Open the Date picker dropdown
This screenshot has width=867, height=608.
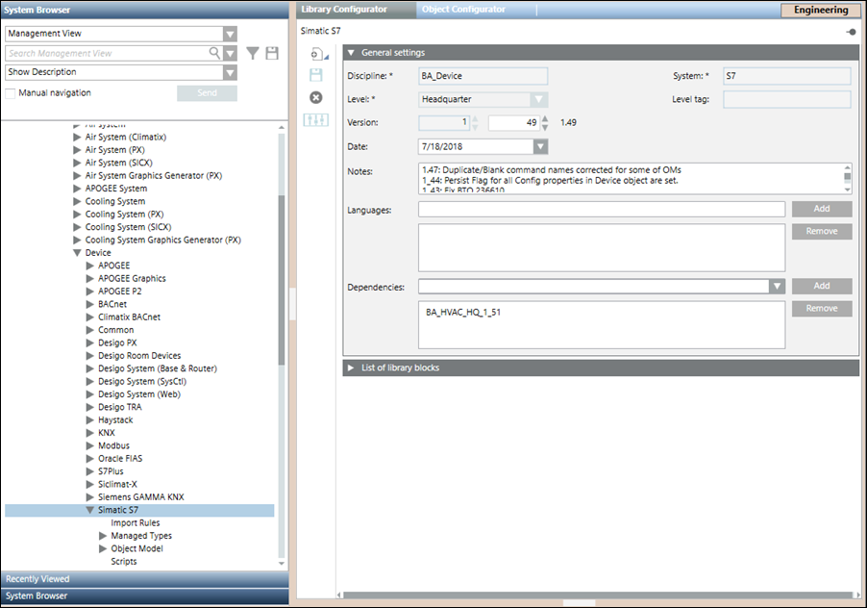tap(540, 147)
